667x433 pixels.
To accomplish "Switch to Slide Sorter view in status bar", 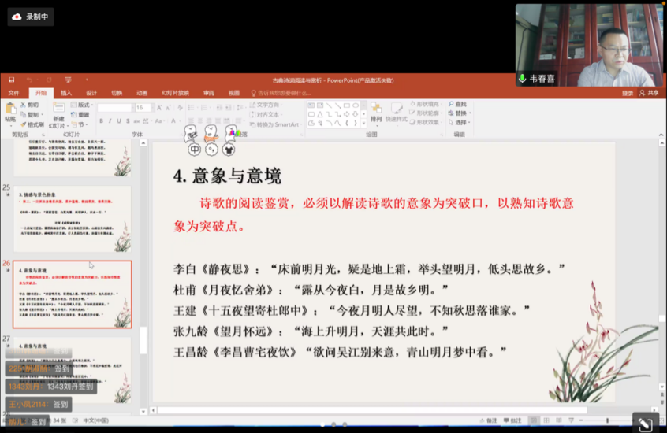I will pos(546,420).
